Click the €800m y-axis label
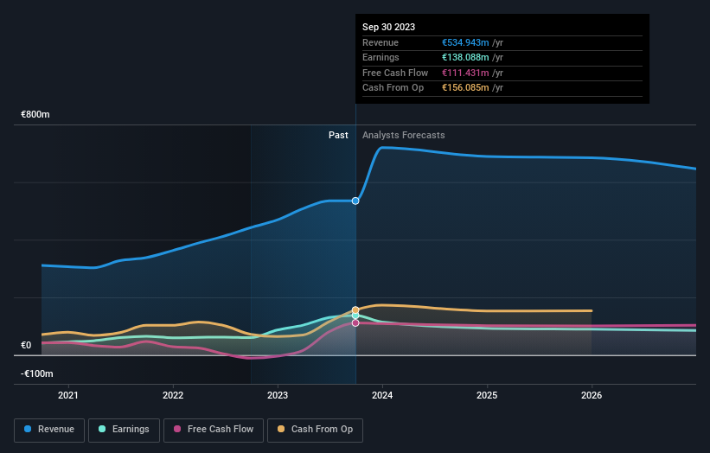Viewport: 710px width, 453px height. [35, 114]
